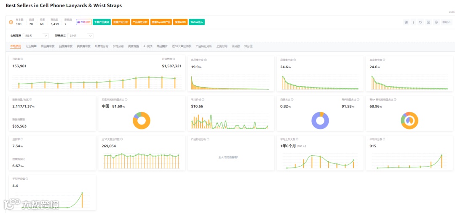455x213 pixels.
Task: Click help icon next to 平均评分值
Action: tap(27, 179)
